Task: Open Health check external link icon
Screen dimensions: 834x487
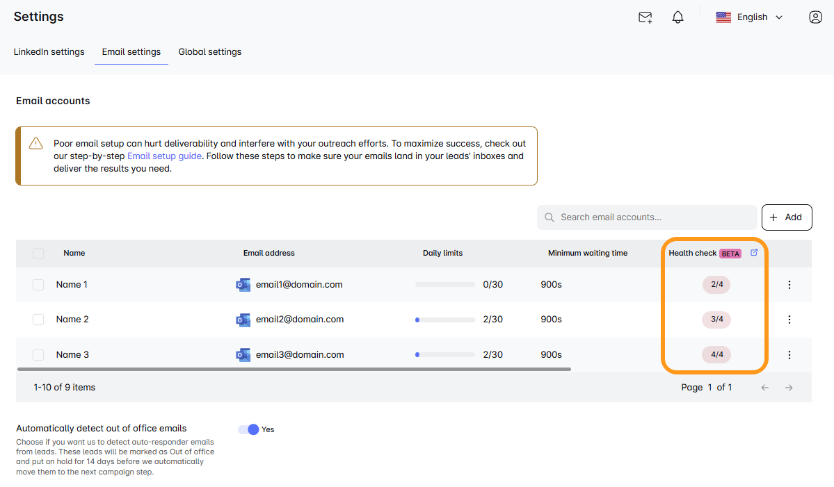Action: (x=754, y=253)
